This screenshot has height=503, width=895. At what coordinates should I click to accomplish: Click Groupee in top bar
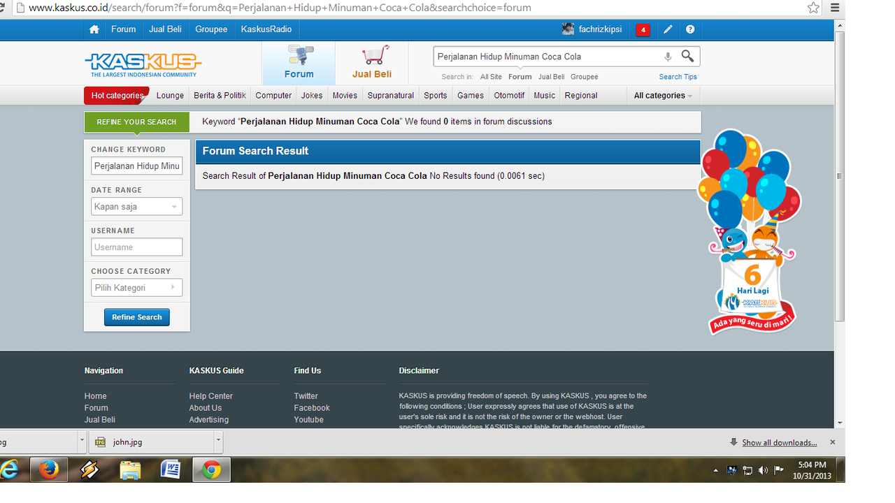tap(211, 29)
